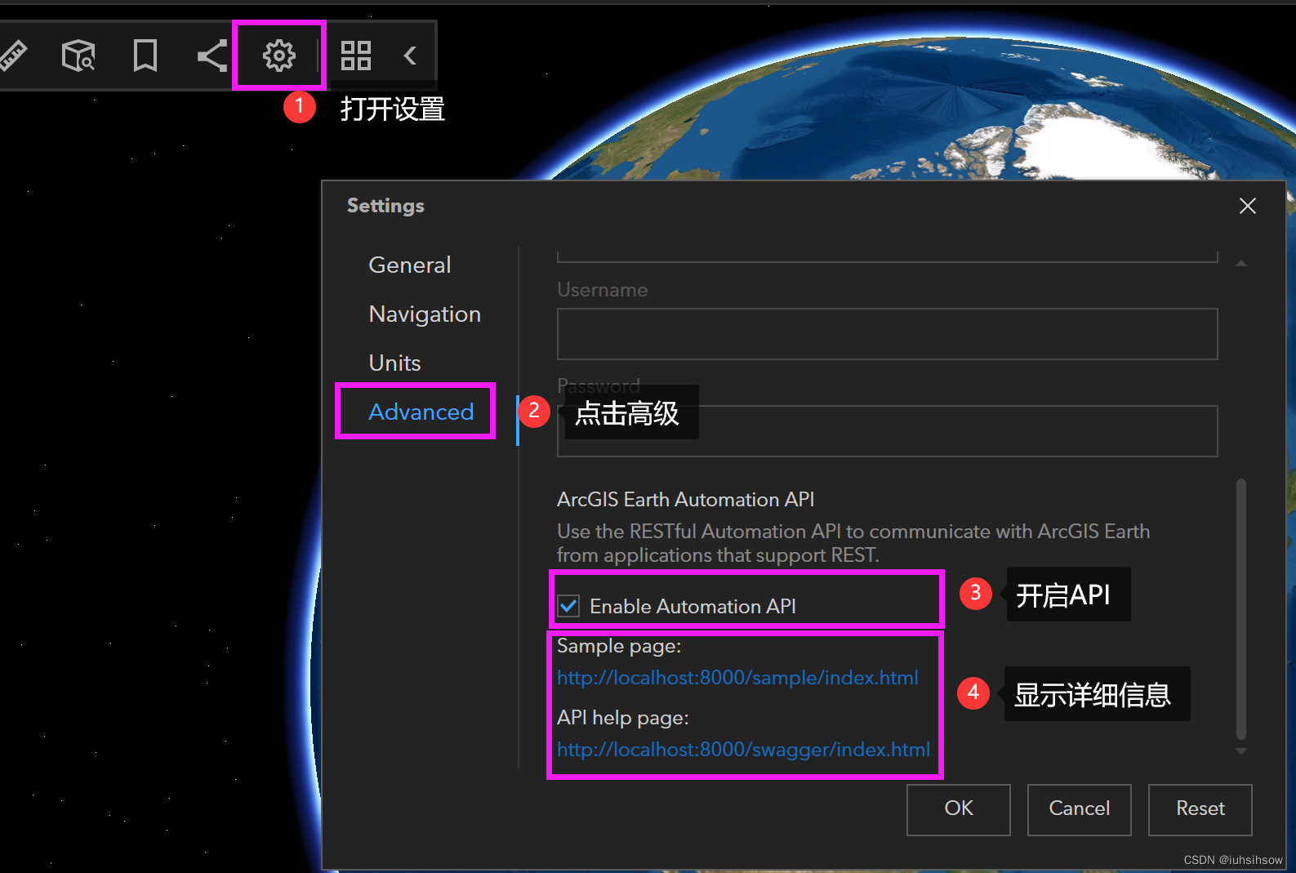The image size is (1296, 873).
Task: Open the Bookmarks icon in toolbar
Action: tap(145, 56)
